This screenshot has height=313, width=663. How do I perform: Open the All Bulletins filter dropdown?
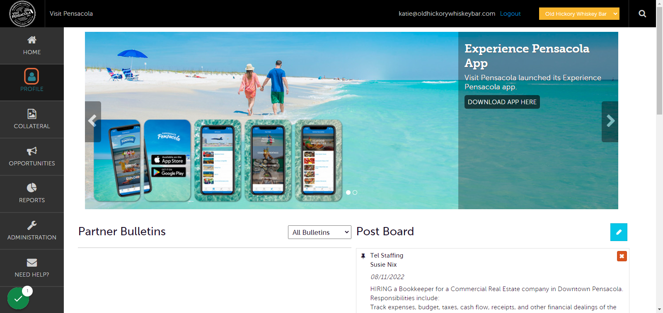pos(319,232)
